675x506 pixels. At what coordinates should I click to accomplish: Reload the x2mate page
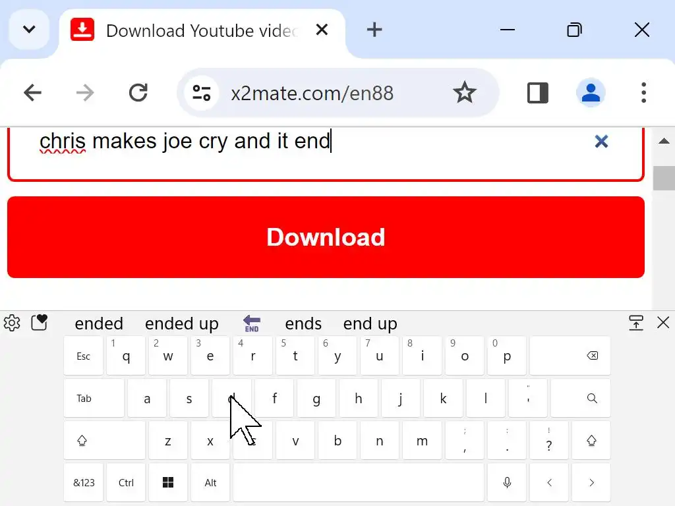(x=138, y=92)
